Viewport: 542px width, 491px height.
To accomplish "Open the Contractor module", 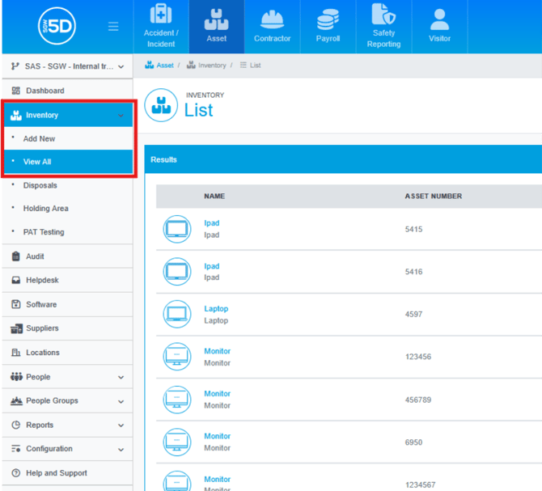I will point(272,26).
